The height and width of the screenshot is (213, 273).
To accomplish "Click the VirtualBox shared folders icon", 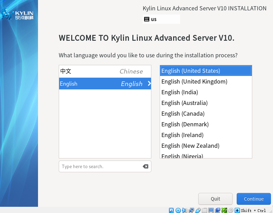I will tap(204, 211).
